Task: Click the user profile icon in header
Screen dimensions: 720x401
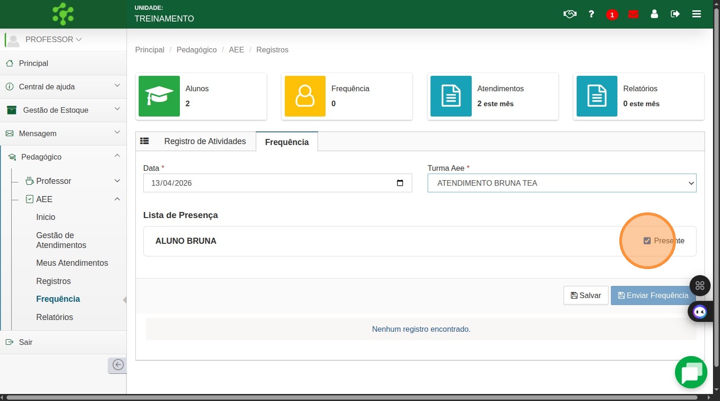Action: tap(654, 14)
